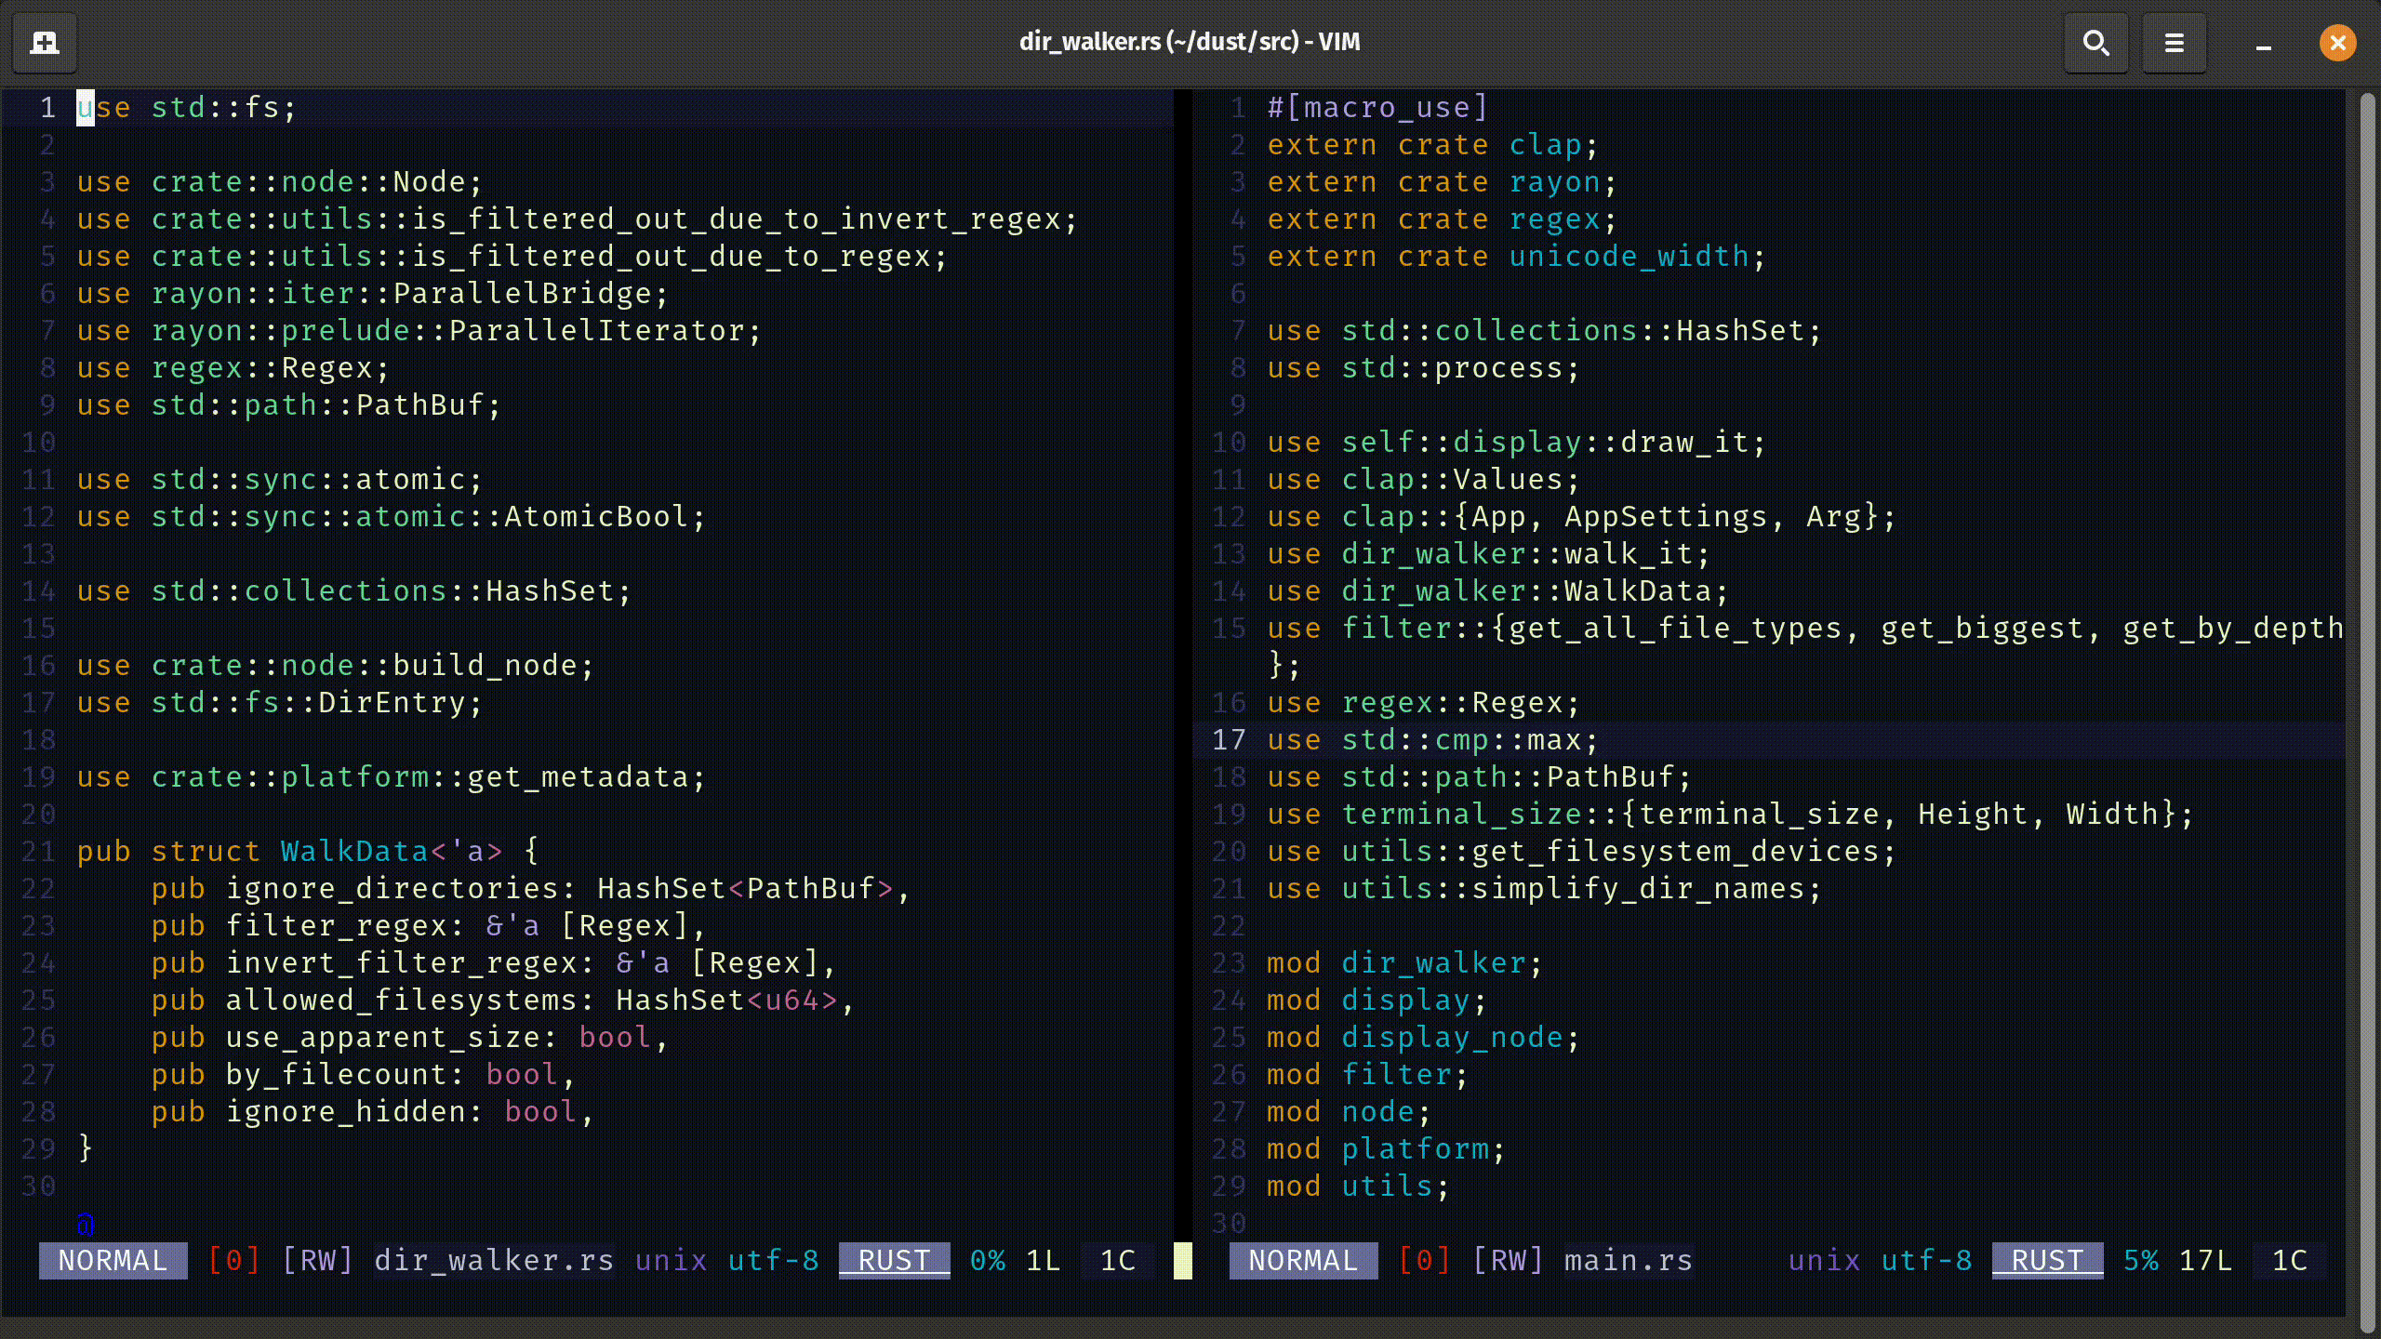Image resolution: width=2381 pixels, height=1339 pixels.
Task: Click the vertical split divider between panes
Action: [1183, 651]
